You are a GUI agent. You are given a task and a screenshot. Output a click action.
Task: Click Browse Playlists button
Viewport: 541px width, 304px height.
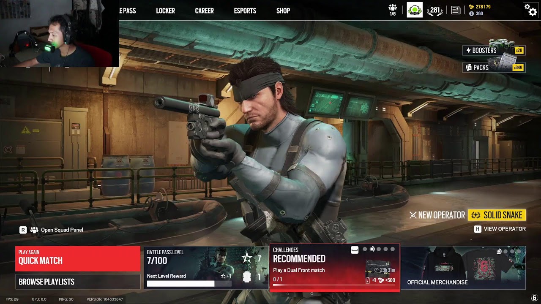78,282
